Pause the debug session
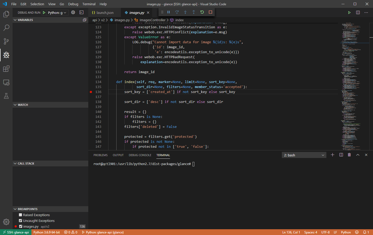Screen dimensions: 373x235 pyautogui.click(x=168, y=12)
